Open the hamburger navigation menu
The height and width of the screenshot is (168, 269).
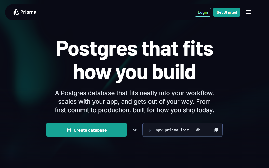(249, 12)
